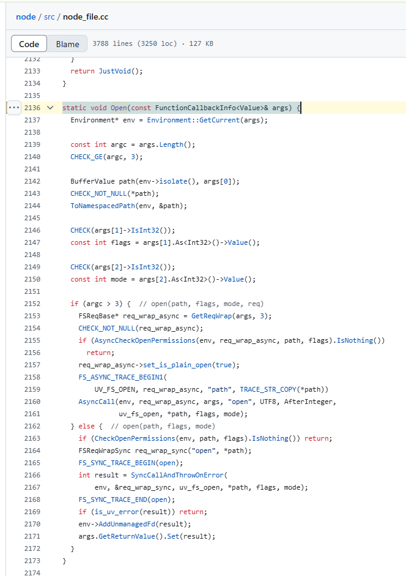Click FS_ASYNC_TRACE_BEGIN1 on line 2158
Image resolution: width=406 pixels, height=576 pixels.
coord(121,377)
